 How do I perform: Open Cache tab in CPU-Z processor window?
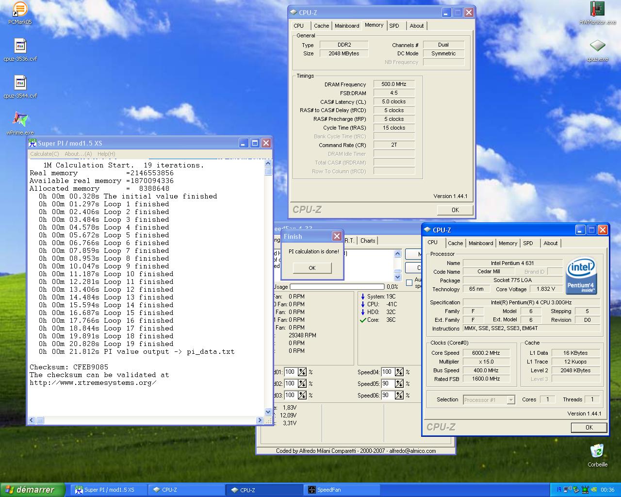455,243
